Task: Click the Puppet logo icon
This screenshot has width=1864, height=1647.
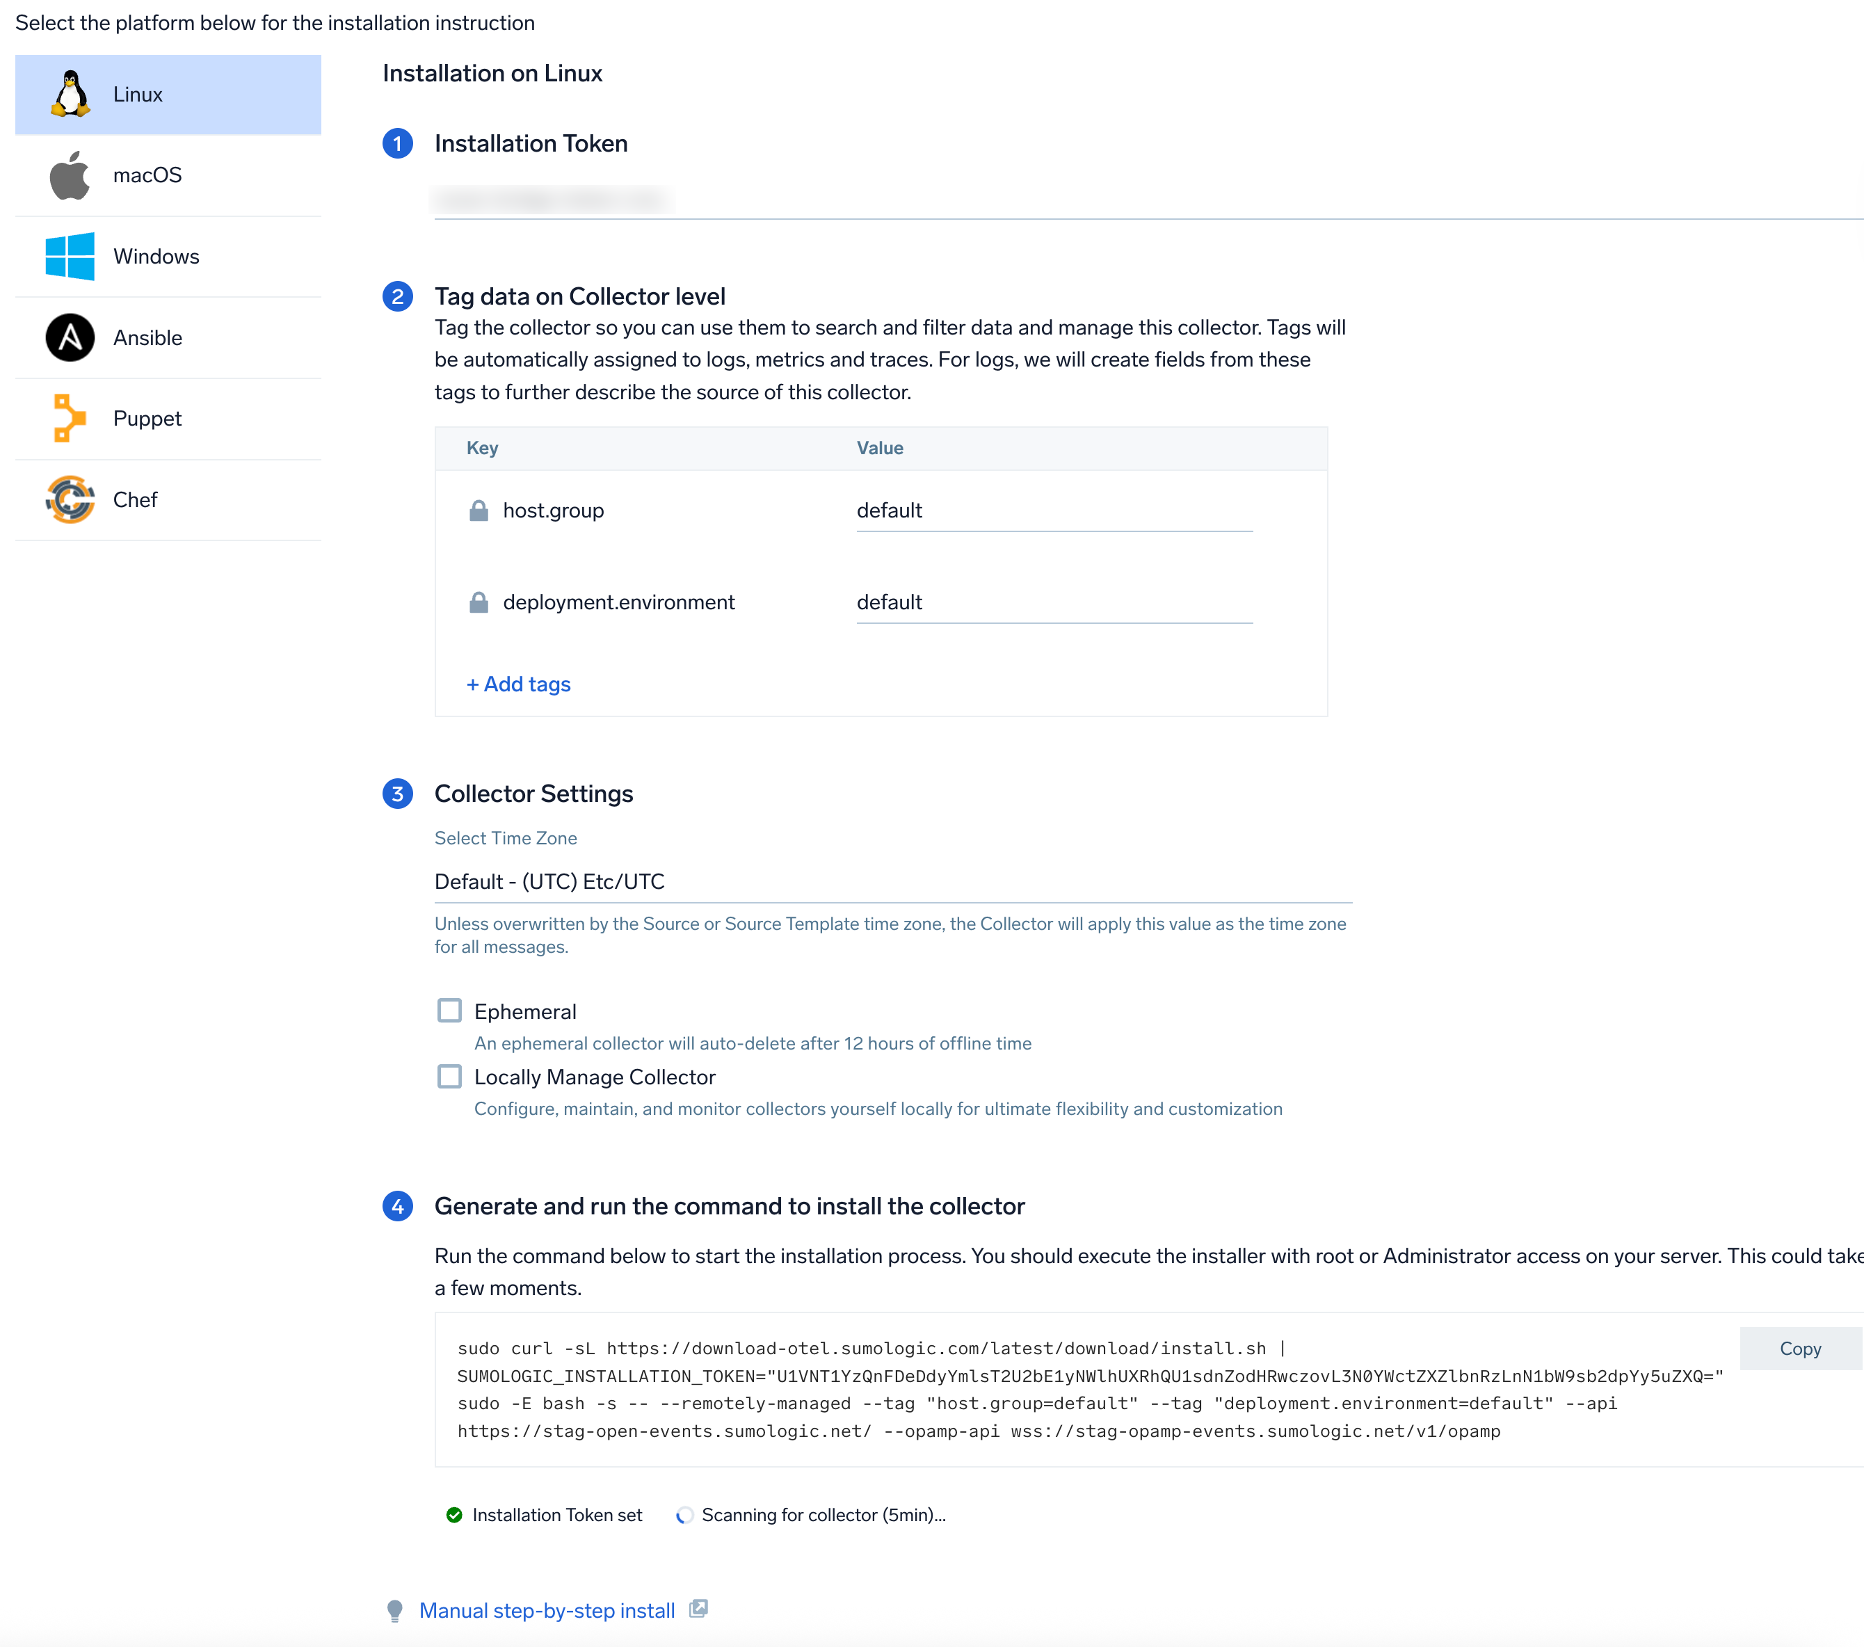Action: tap(70, 419)
